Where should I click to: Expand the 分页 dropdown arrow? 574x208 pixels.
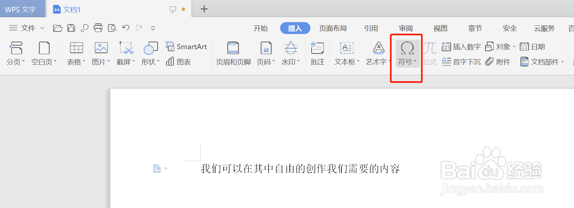pos(23,61)
